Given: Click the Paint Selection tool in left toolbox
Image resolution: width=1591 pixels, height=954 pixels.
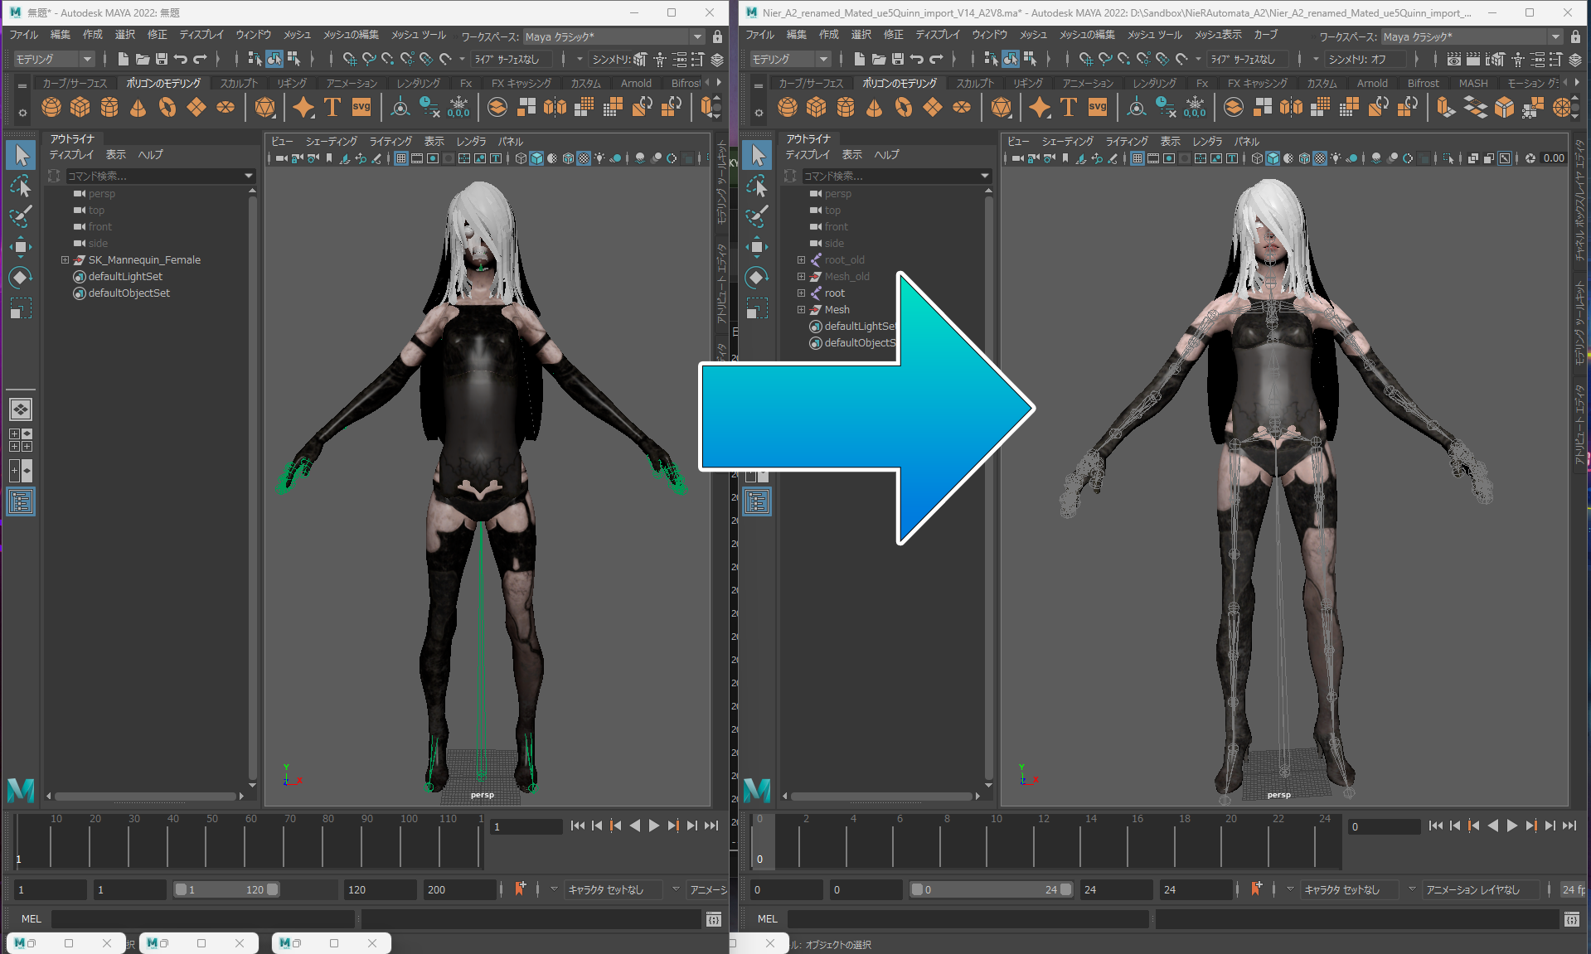Looking at the screenshot, I should tap(21, 216).
